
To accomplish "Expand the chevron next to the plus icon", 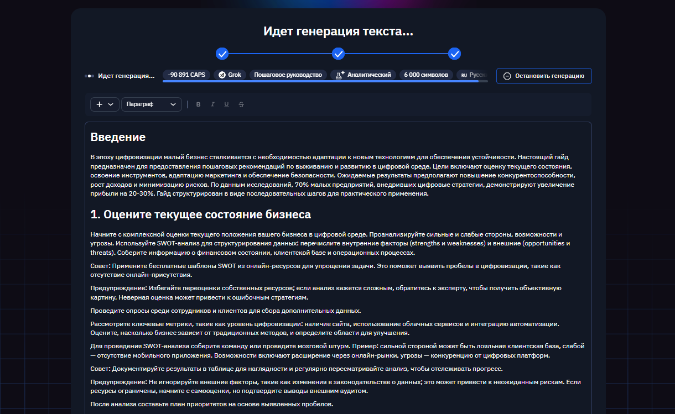I will 110,104.
